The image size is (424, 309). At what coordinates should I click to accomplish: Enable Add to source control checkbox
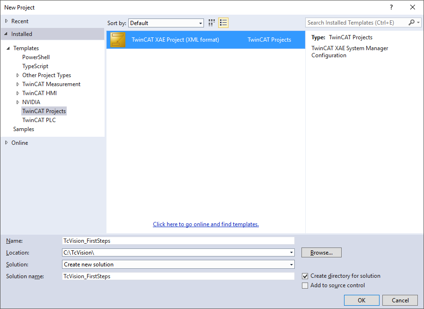pyautogui.click(x=305, y=285)
